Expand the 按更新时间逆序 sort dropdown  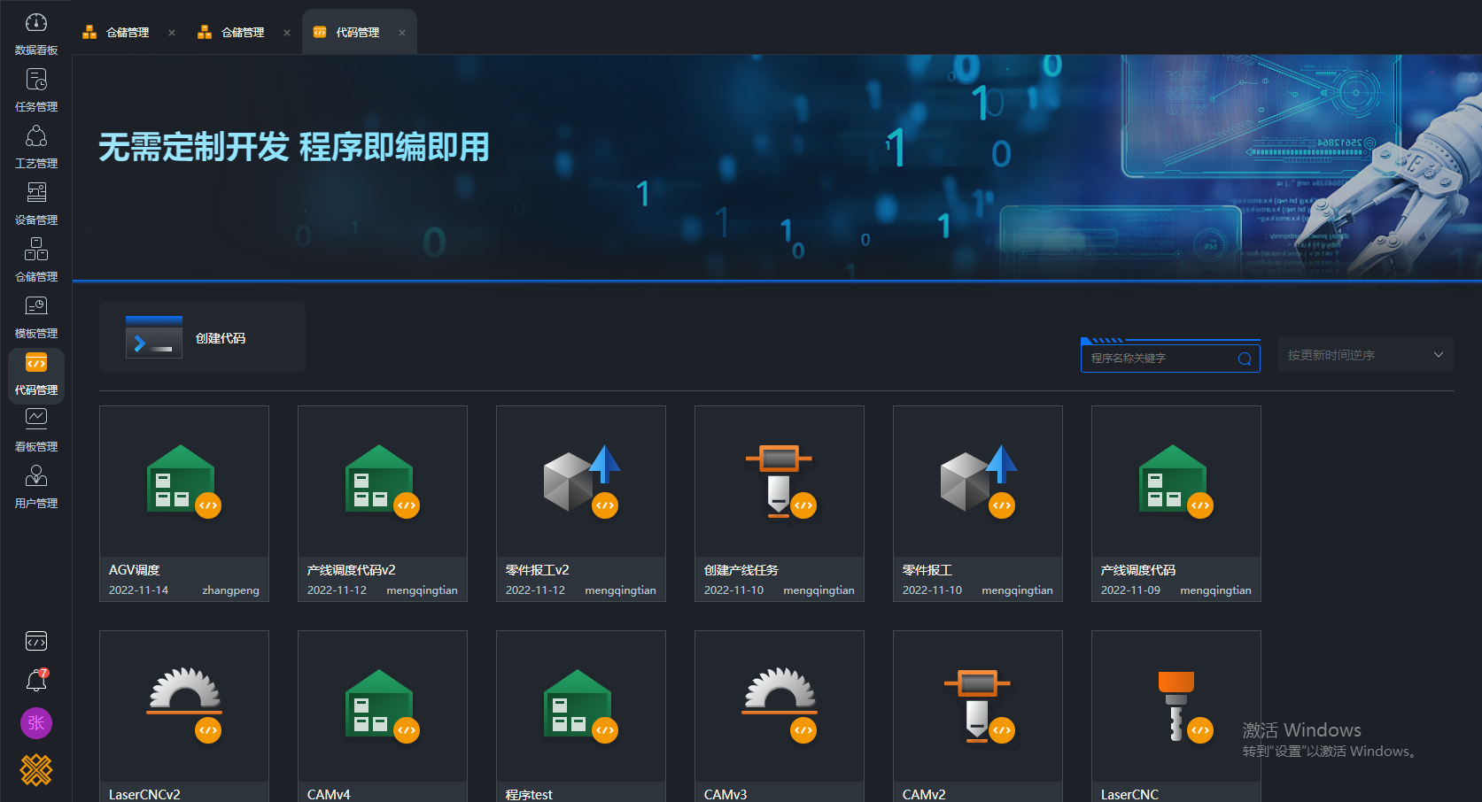click(x=1365, y=355)
